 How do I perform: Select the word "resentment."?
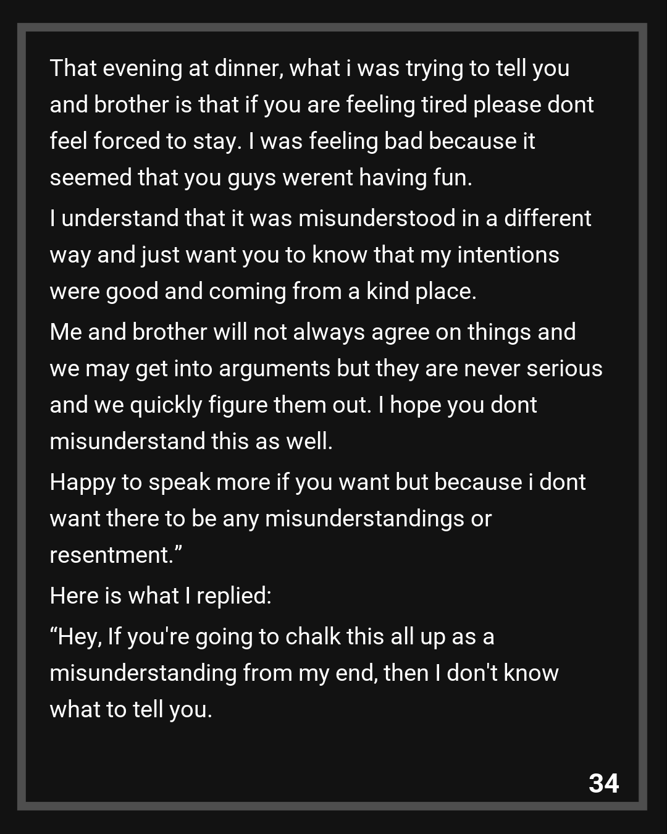pyautogui.click(x=115, y=555)
